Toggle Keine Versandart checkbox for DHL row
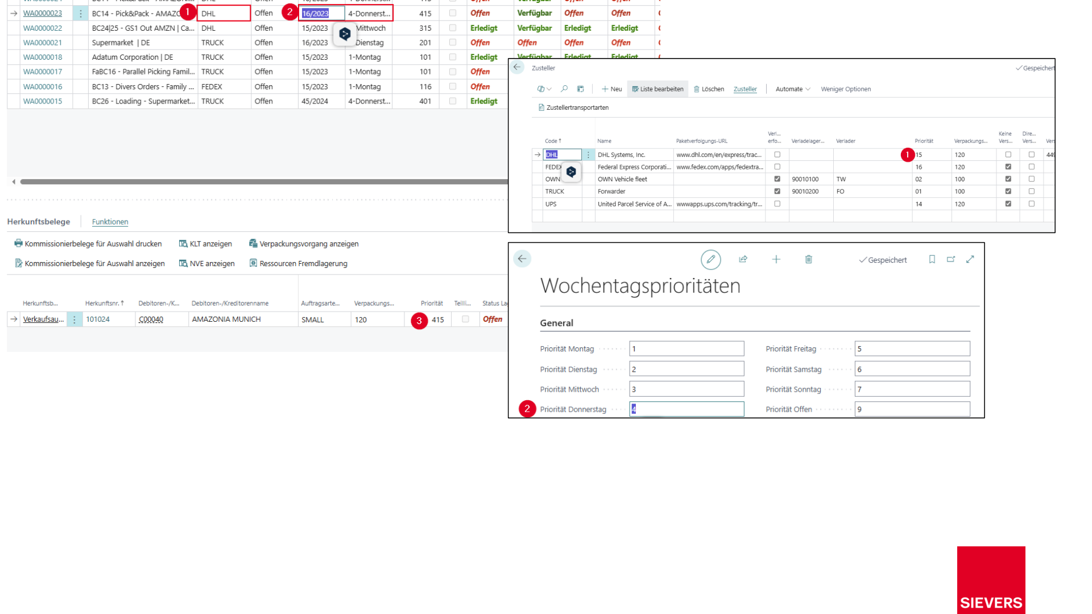Screen dimensions: 1092x614 point(1008,155)
